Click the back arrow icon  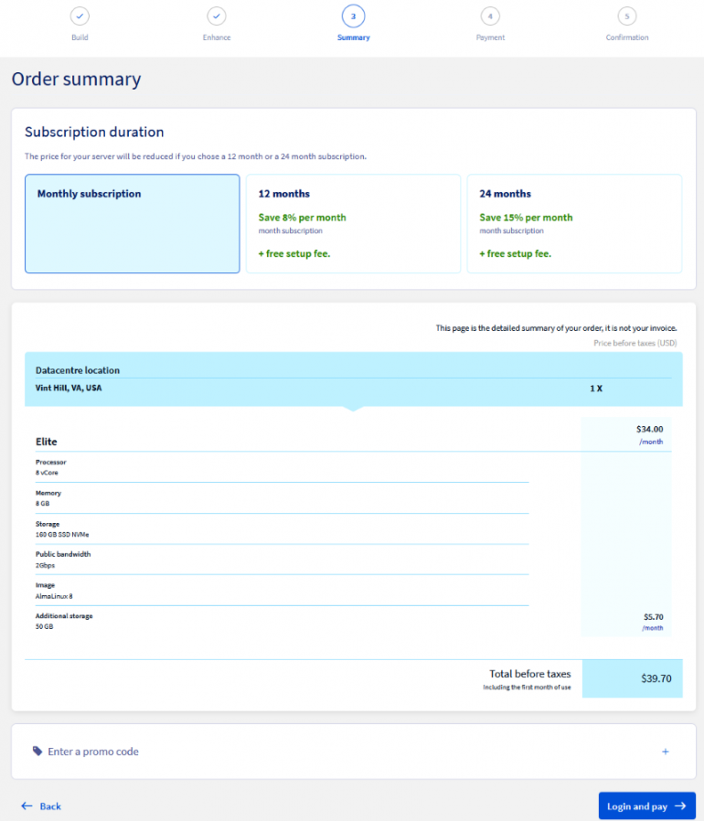pos(27,806)
